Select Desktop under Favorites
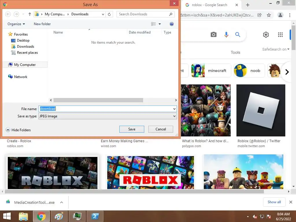Screen dimensions: 296x222 (20, 40)
